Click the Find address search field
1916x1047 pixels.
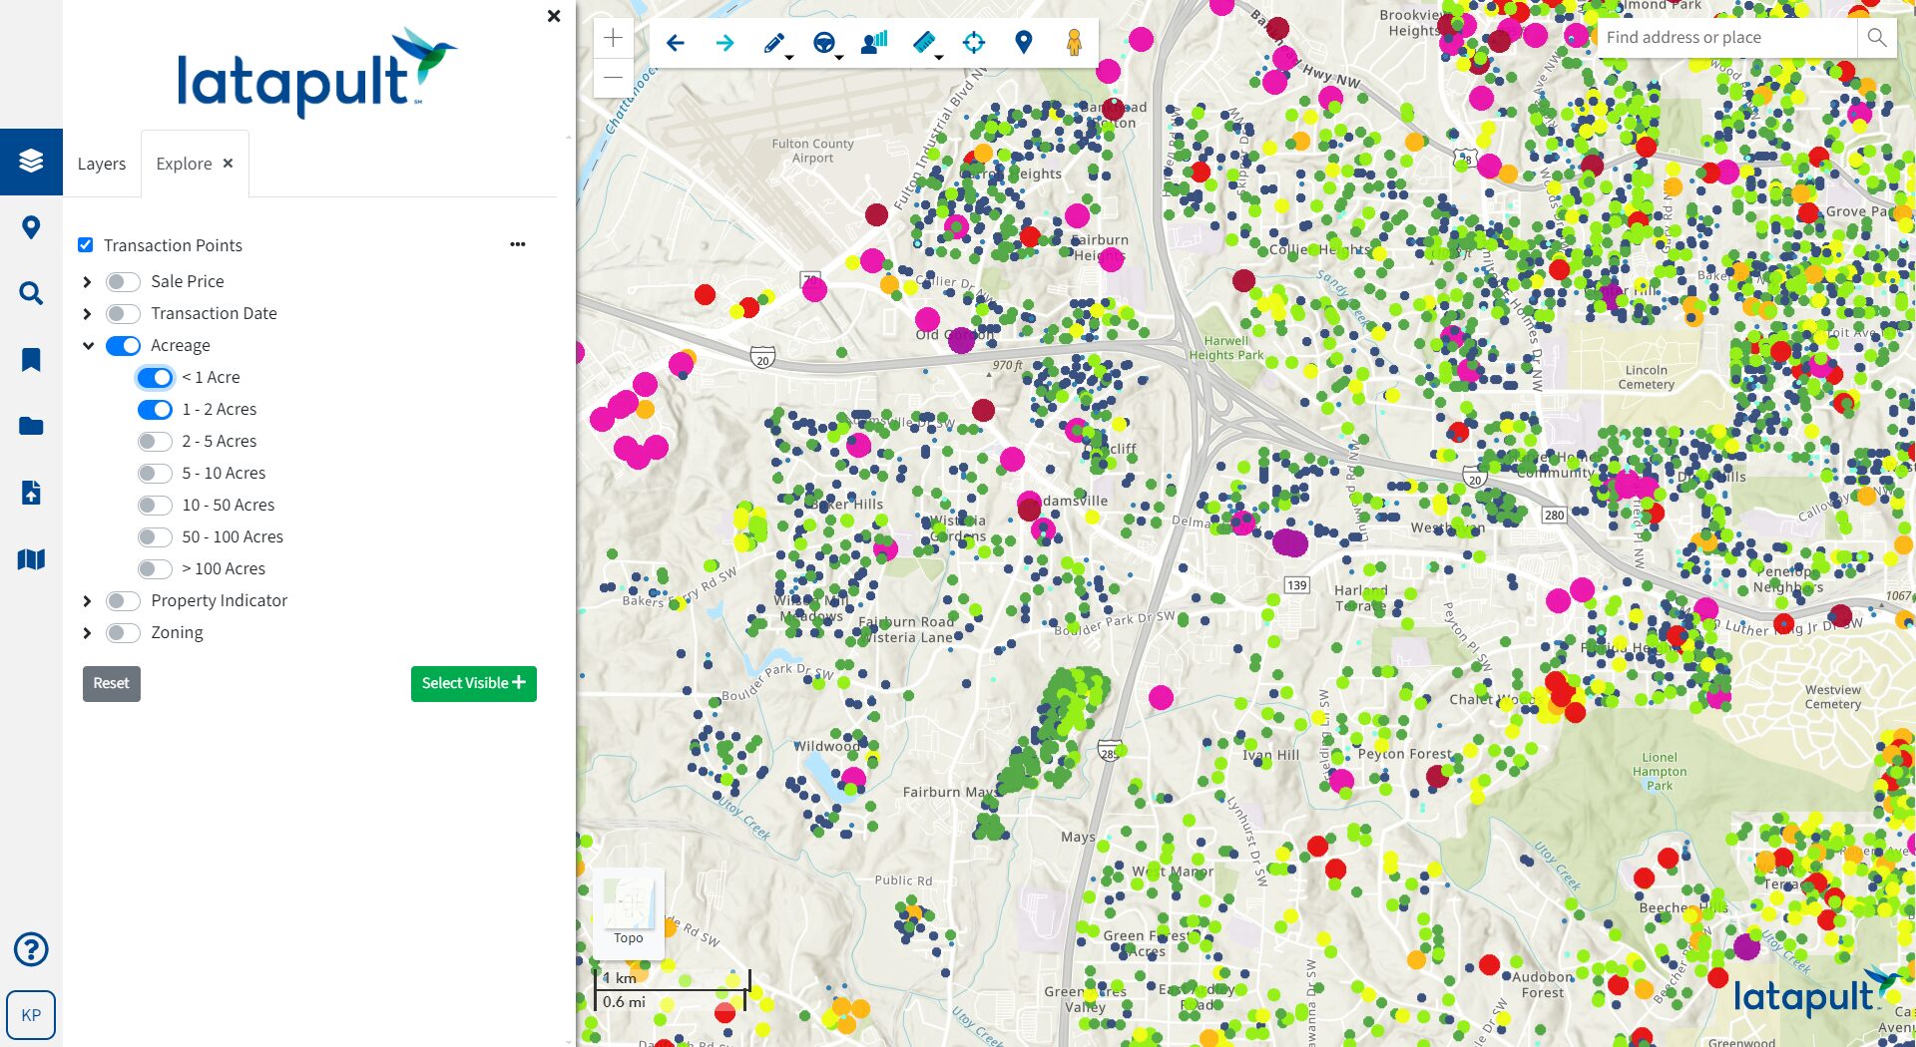click(x=1726, y=38)
